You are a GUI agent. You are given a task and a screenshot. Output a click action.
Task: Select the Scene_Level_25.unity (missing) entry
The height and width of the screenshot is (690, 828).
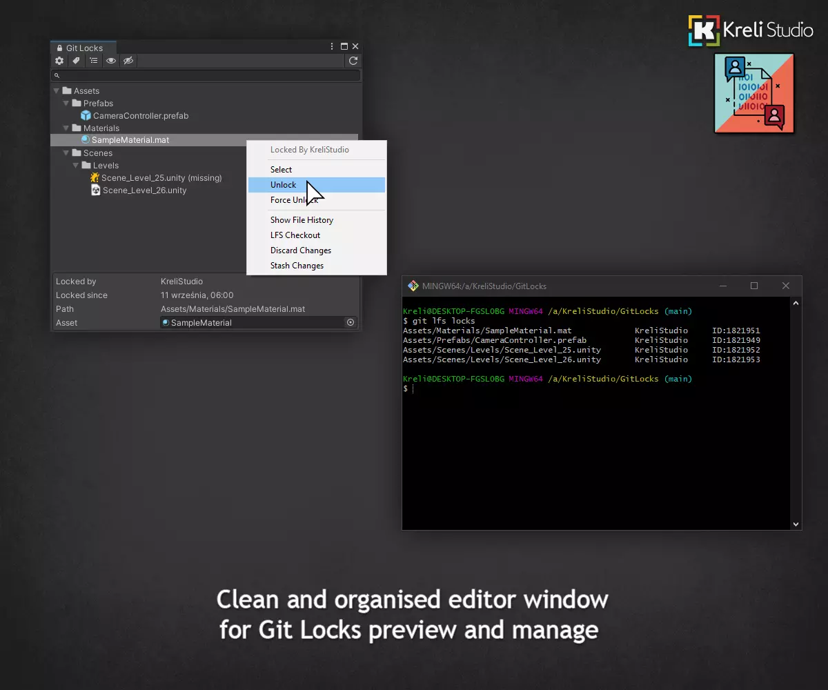pos(161,178)
